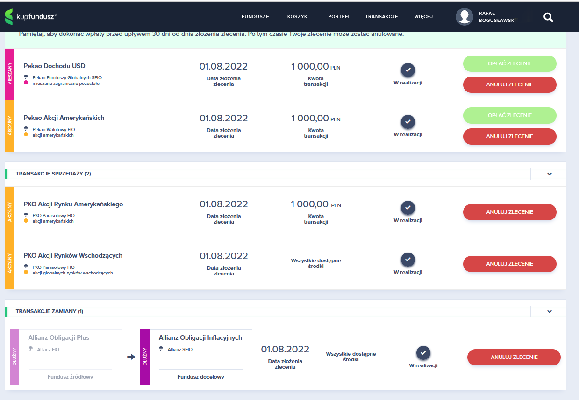Cancel the Pekao Dochodu USD order
The width and height of the screenshot is (579, 400).
510,84
